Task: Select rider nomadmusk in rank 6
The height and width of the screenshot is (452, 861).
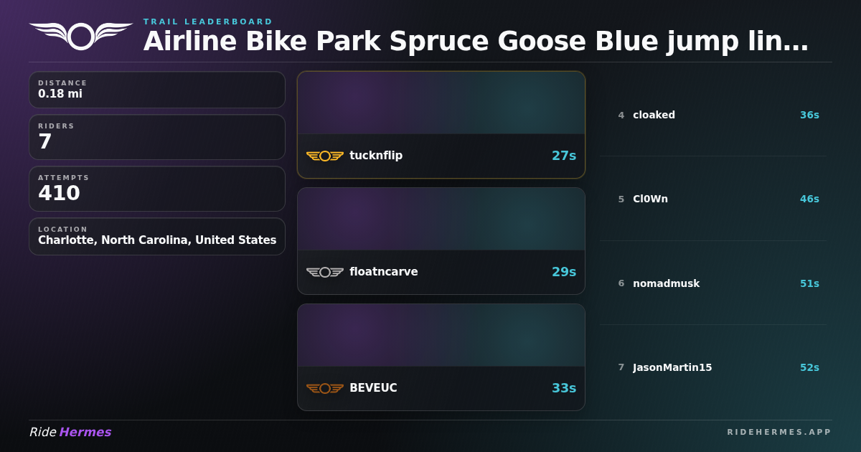Action: [x=666, y=283]
